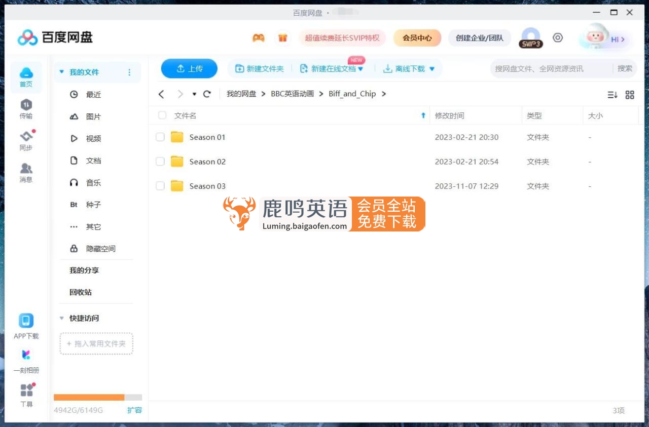Click the refresh icon in navigation bar
649x427 pixels.
pos(207,94)
